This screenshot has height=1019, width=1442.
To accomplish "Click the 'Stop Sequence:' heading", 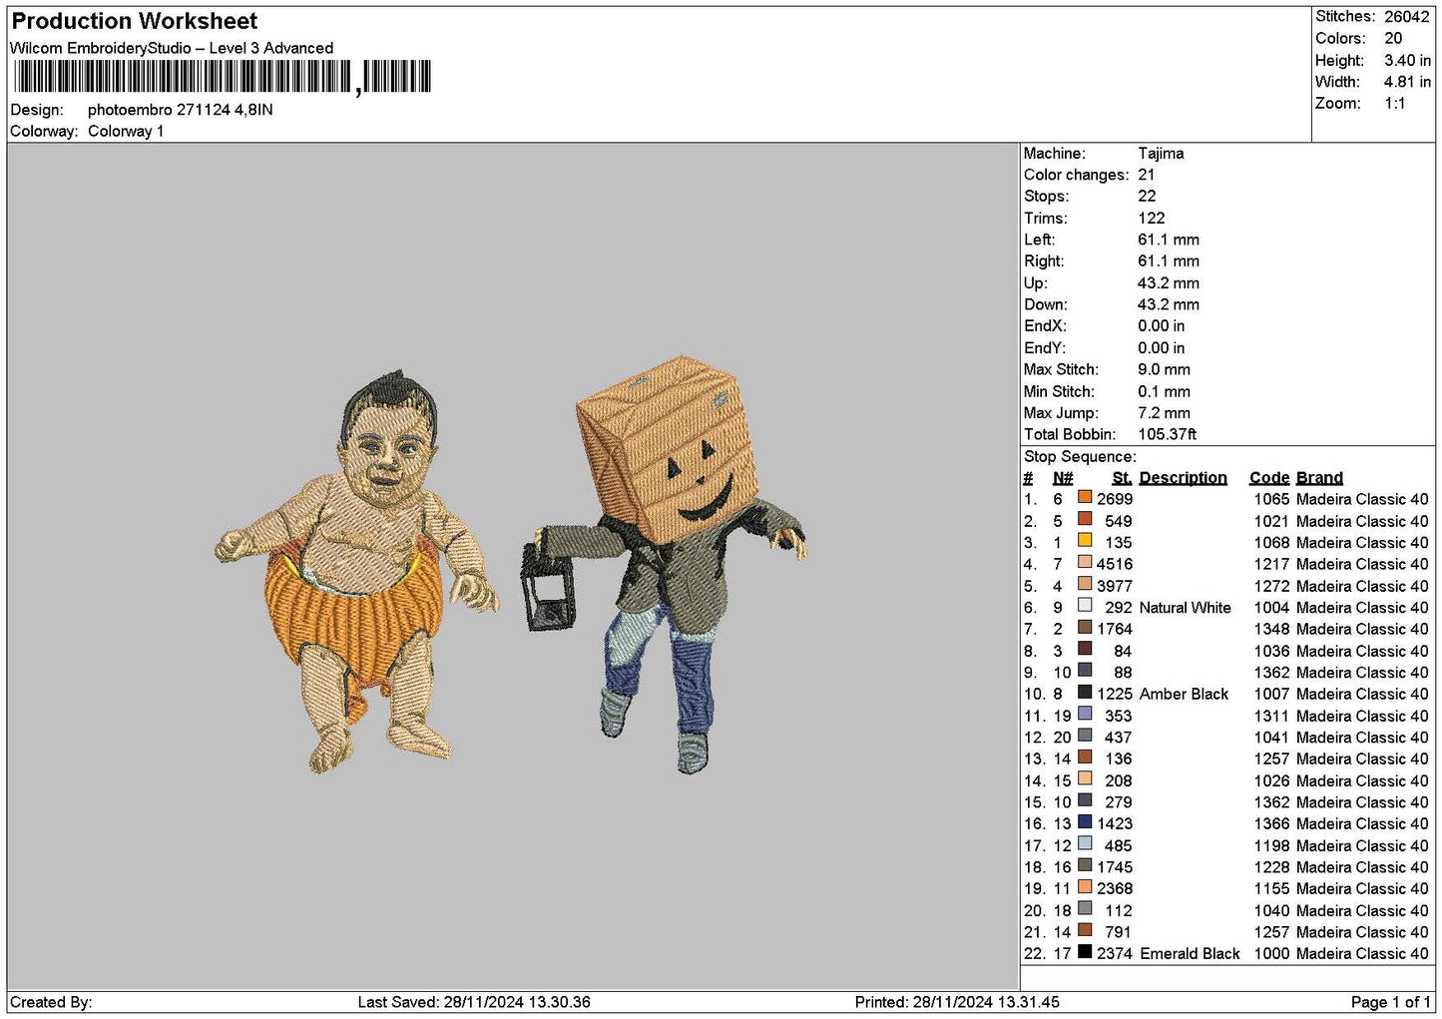I will (x=1080, y=456).
